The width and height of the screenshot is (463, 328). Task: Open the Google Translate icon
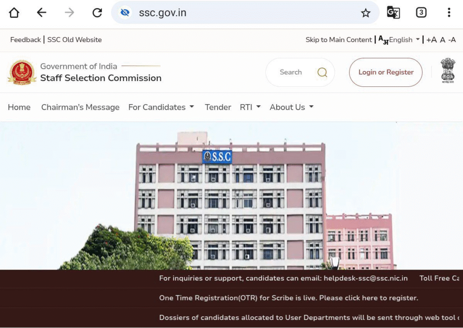pyautogui.click(x=393, y=12)
